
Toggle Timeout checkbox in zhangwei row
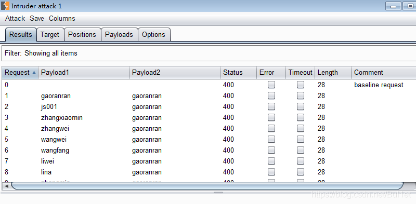tap(301, 129)
